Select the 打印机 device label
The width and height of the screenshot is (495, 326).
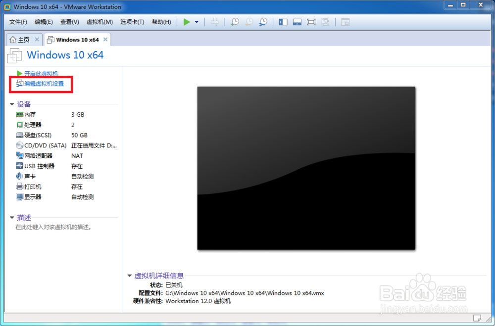tap(33, 186)
